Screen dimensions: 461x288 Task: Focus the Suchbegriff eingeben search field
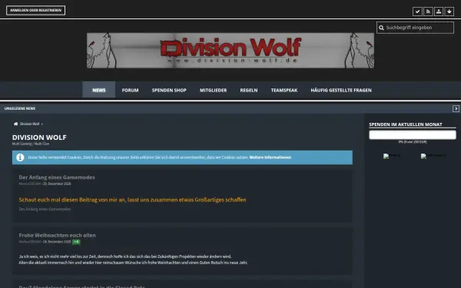tap(415, 28)
